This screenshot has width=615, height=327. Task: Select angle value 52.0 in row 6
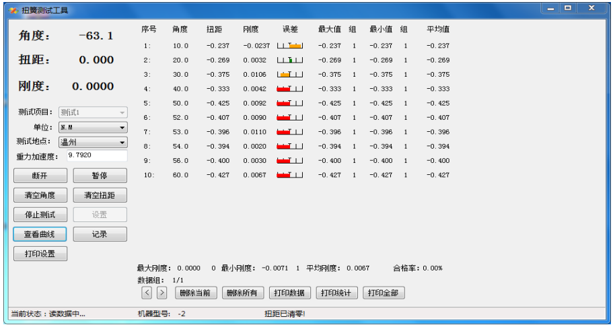tap(180, 118)
